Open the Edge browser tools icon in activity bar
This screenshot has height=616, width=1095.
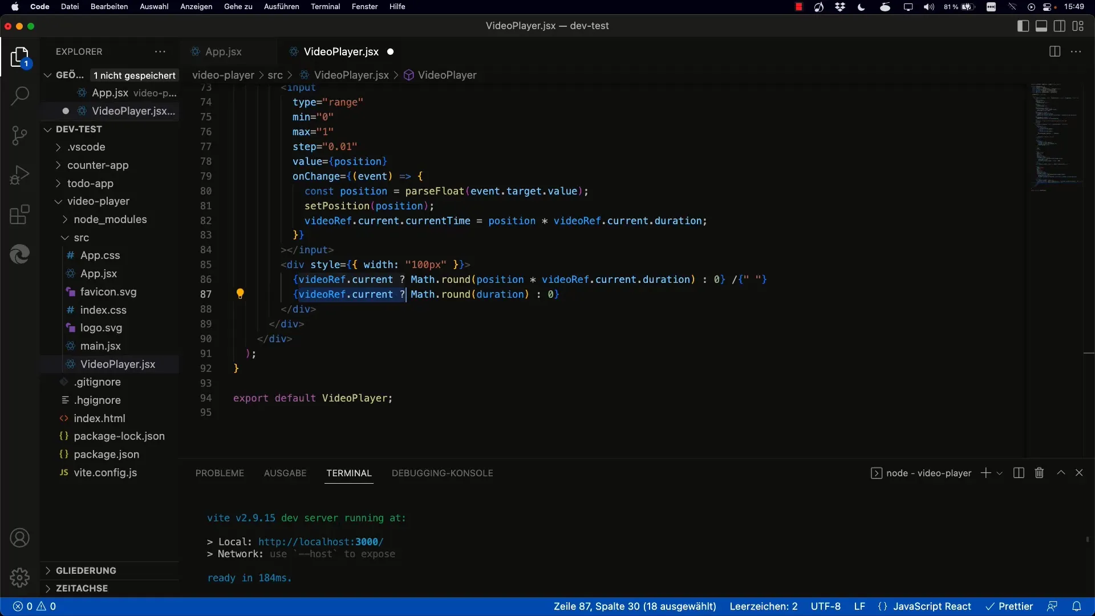pos(19,254)
